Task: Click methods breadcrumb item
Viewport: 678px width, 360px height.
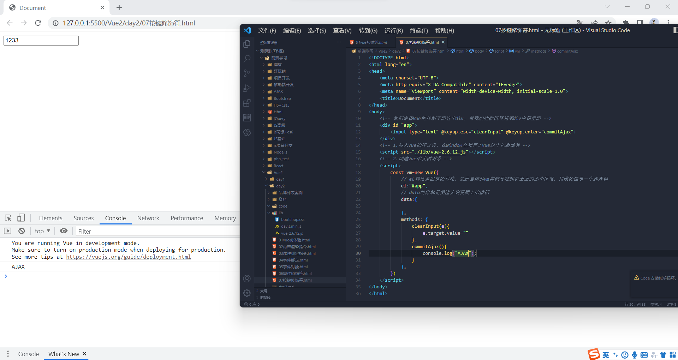Action: click(x=536, y=51)
